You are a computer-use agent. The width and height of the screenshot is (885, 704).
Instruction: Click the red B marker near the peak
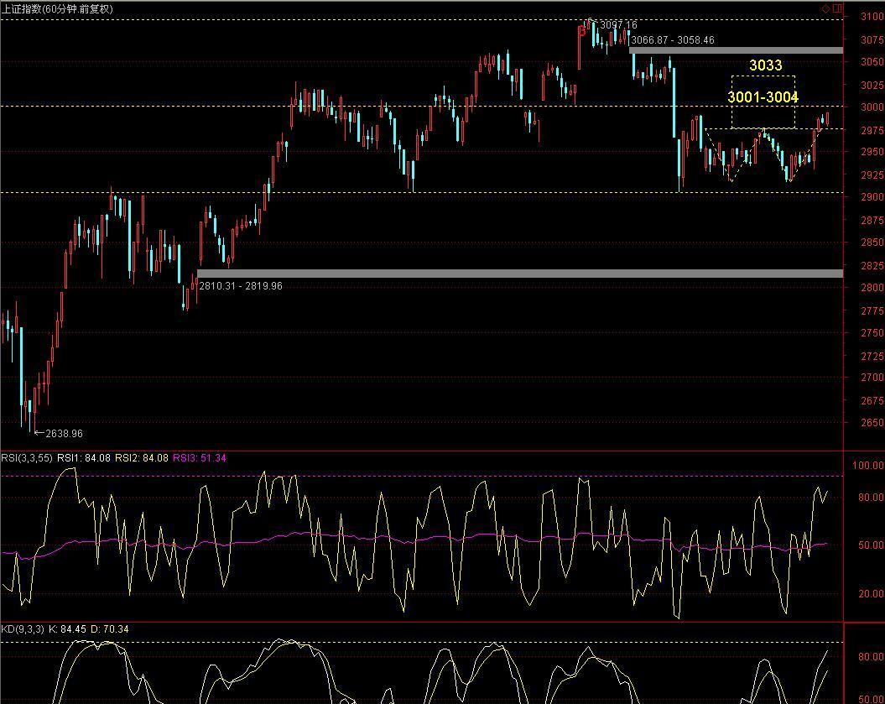pyautogui.click(x=582, y=32)
